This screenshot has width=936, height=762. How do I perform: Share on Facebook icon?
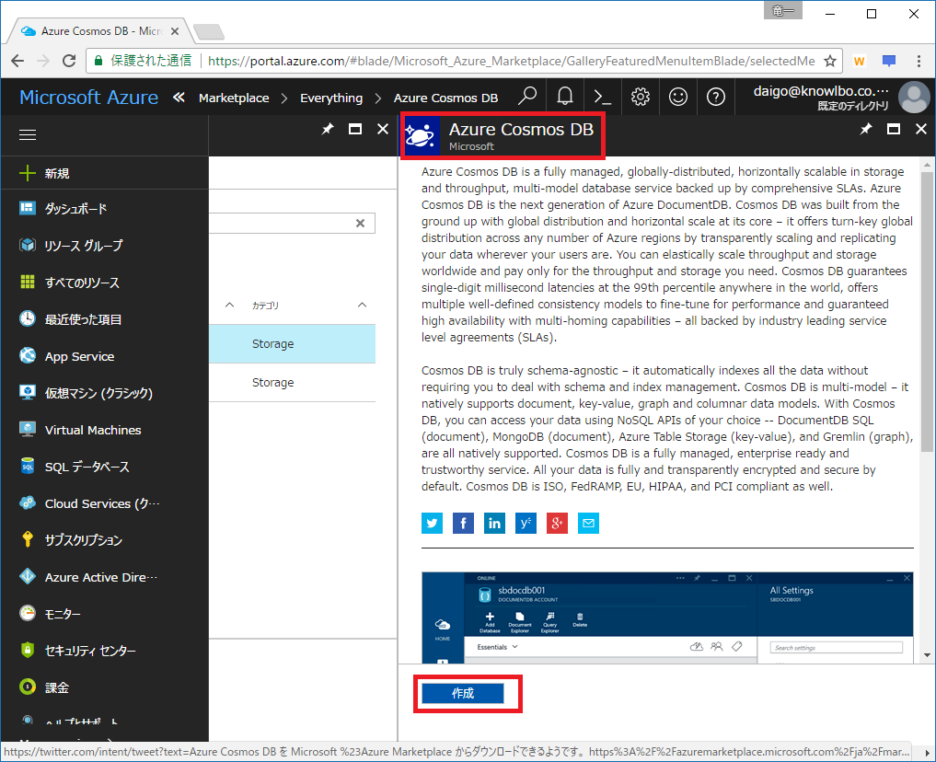(x=463, y=524)
